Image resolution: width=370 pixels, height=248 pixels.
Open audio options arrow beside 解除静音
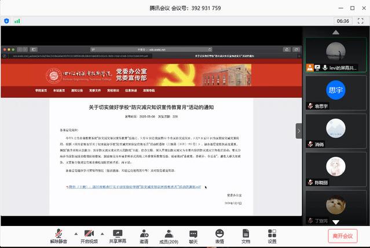point(76,234)
